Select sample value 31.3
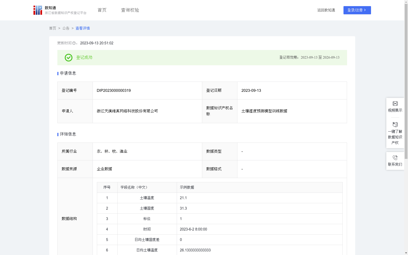Image resolution: width=408 pixels, height=255 pixels. 183,208
